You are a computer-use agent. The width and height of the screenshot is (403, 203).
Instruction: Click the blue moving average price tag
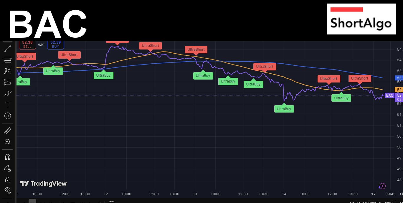[399, 78]
